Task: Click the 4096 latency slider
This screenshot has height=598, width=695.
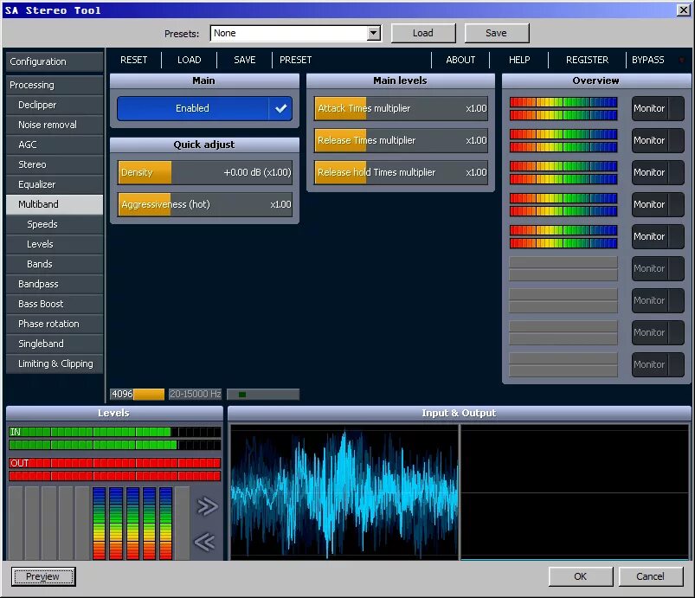Action: [137, 394]
